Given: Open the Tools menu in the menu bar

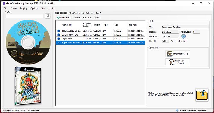Looking at the screenshot, I should point(44,8).
